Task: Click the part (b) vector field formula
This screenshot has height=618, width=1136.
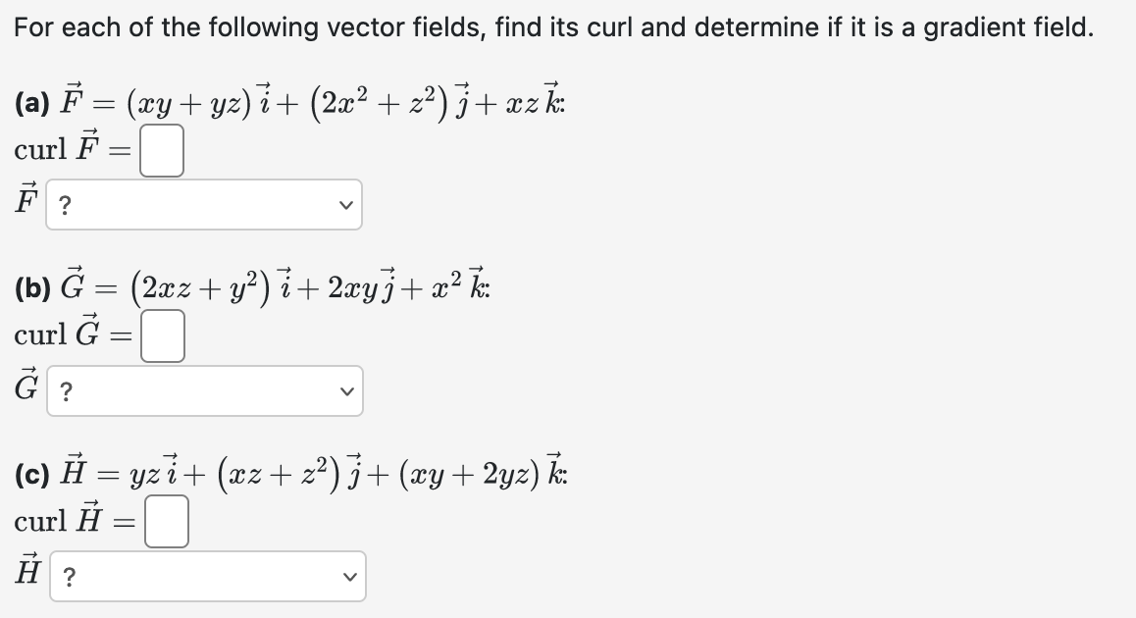Action: point(250,285)
